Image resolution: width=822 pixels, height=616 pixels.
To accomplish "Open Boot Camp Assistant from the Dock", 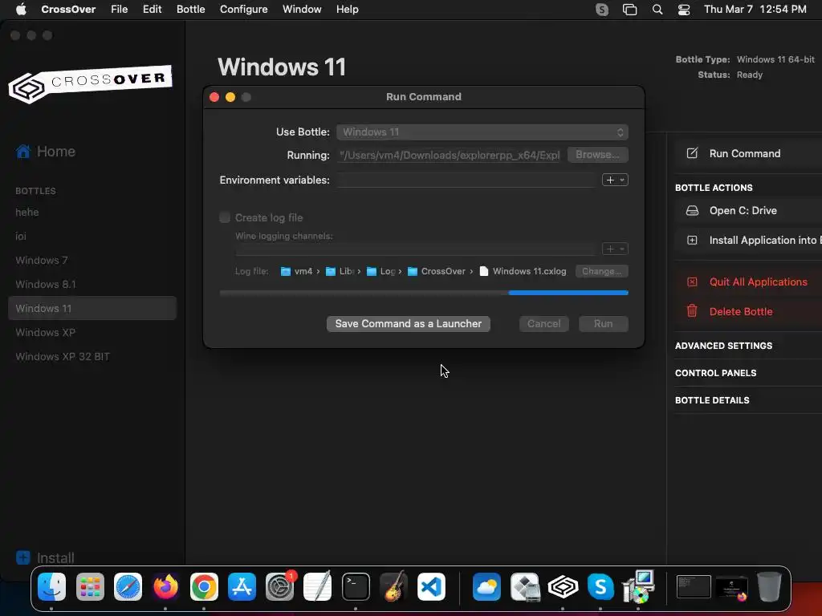I will tap(525, 586).
